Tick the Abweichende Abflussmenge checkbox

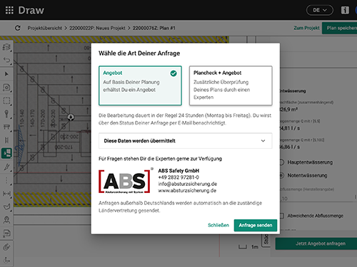pyautogui.click(x=282, y=216)
